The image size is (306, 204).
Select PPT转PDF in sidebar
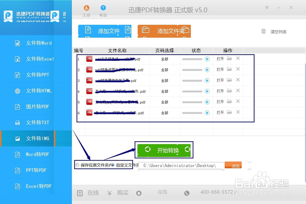[x=36, y=170]
